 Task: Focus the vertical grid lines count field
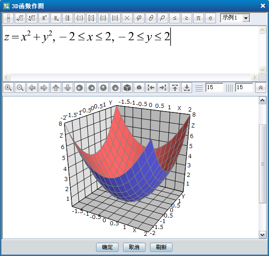point(244,87)
